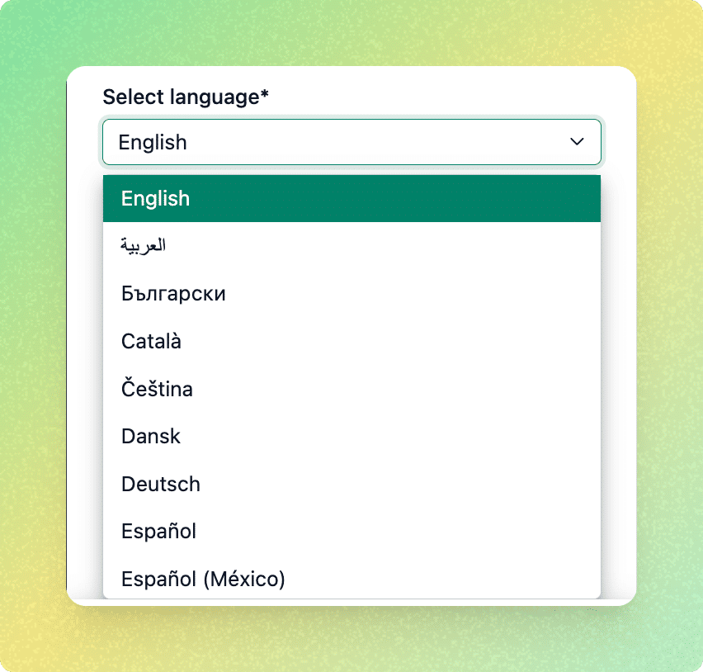Click the chevron arrow in language select
703x672 pixels.
(x=577, y=142)
